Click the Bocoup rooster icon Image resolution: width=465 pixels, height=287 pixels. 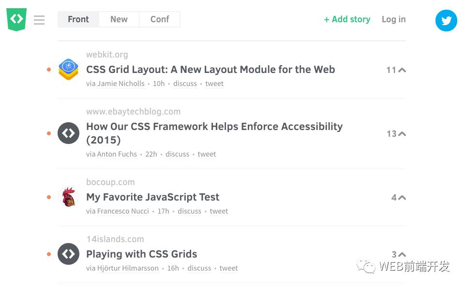point(68,197)
